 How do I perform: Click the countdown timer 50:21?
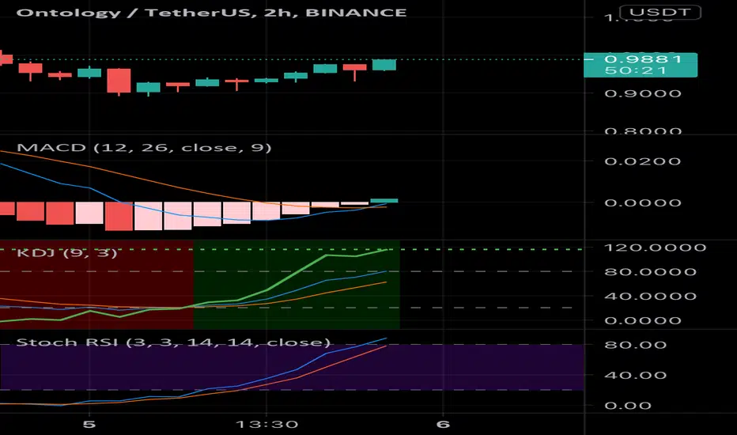tap(635, 70)
